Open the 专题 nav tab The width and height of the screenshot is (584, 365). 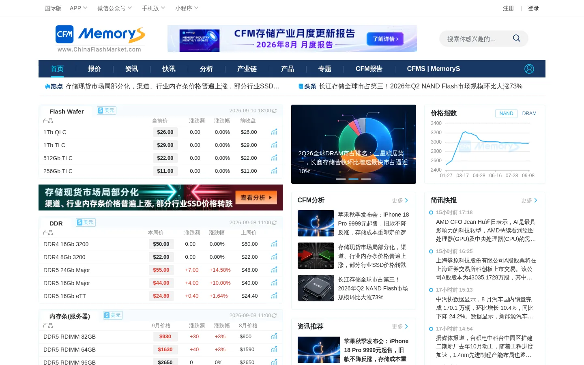[325, 69]
